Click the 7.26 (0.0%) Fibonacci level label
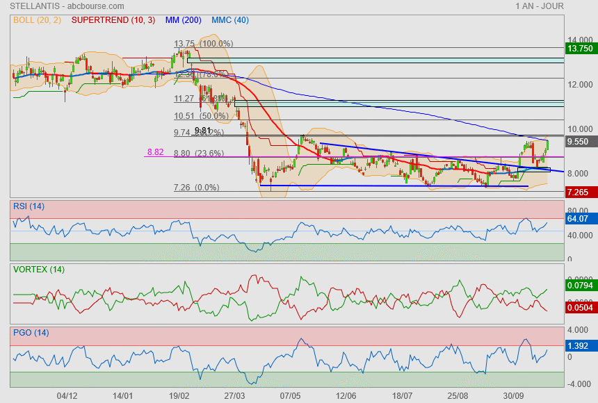Image resolution: width=598 pixels, height=403 pixels. tap(196, 188)
